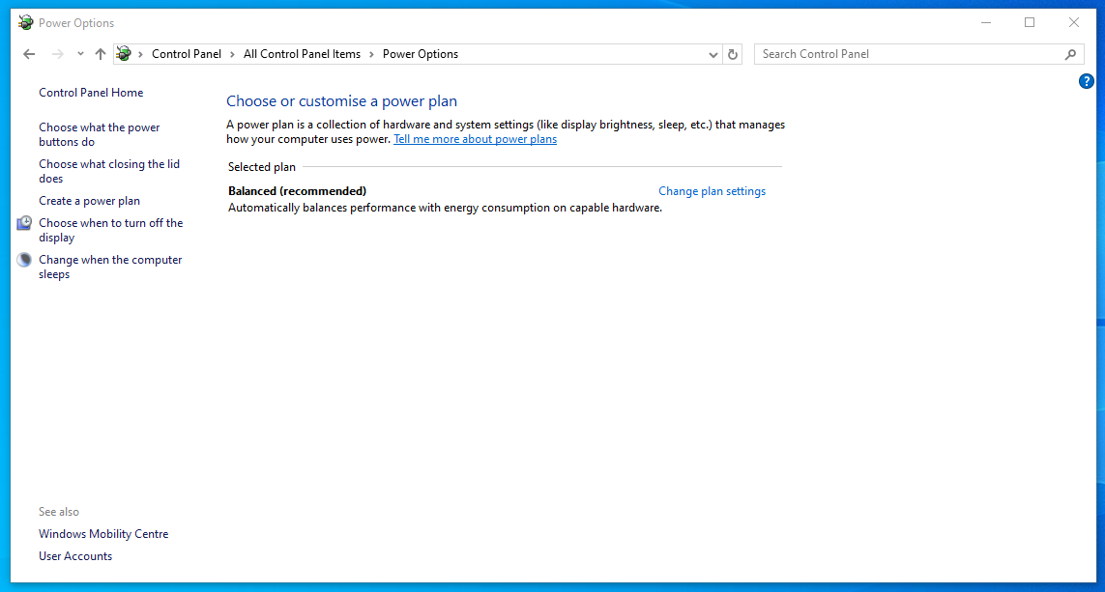Viewport: 1105px width, 592px height.
Task: Open User Accounts link
Action: click(x=75, y=556)
